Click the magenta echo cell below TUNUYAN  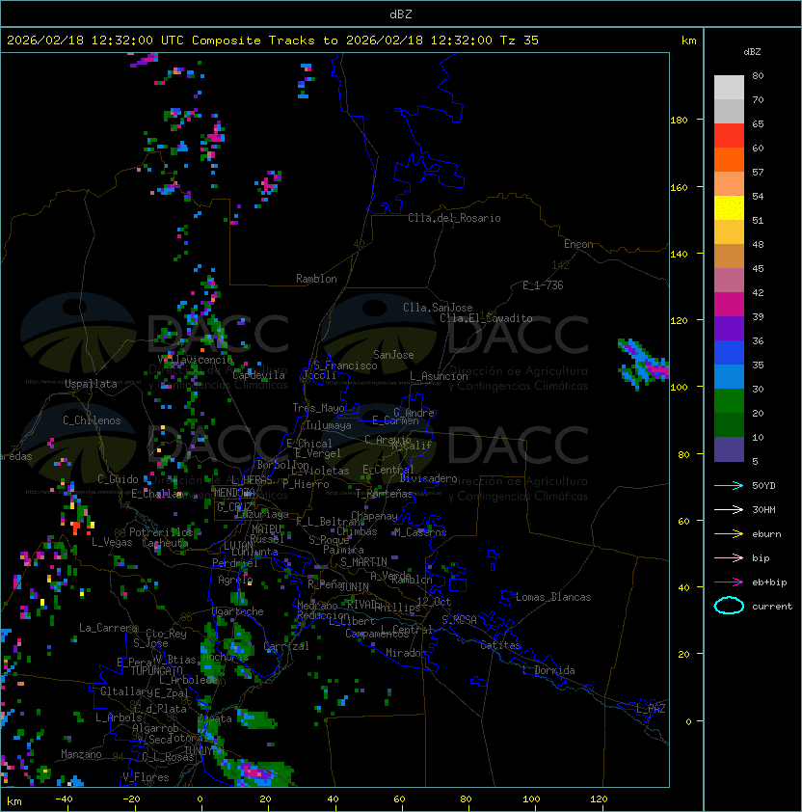[253, 771]
